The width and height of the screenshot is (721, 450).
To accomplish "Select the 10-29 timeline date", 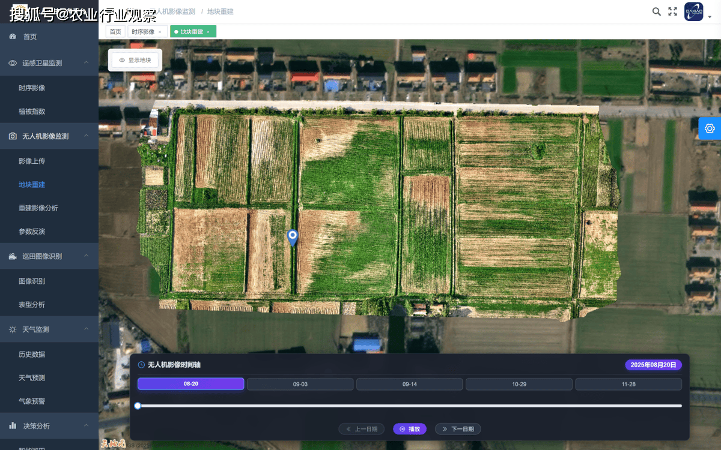I will click(x=519, y=384).
